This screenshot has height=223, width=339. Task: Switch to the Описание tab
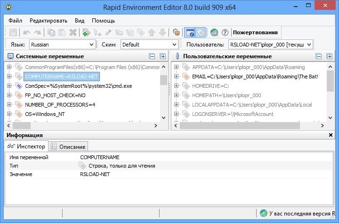click(x=68, y=147)
